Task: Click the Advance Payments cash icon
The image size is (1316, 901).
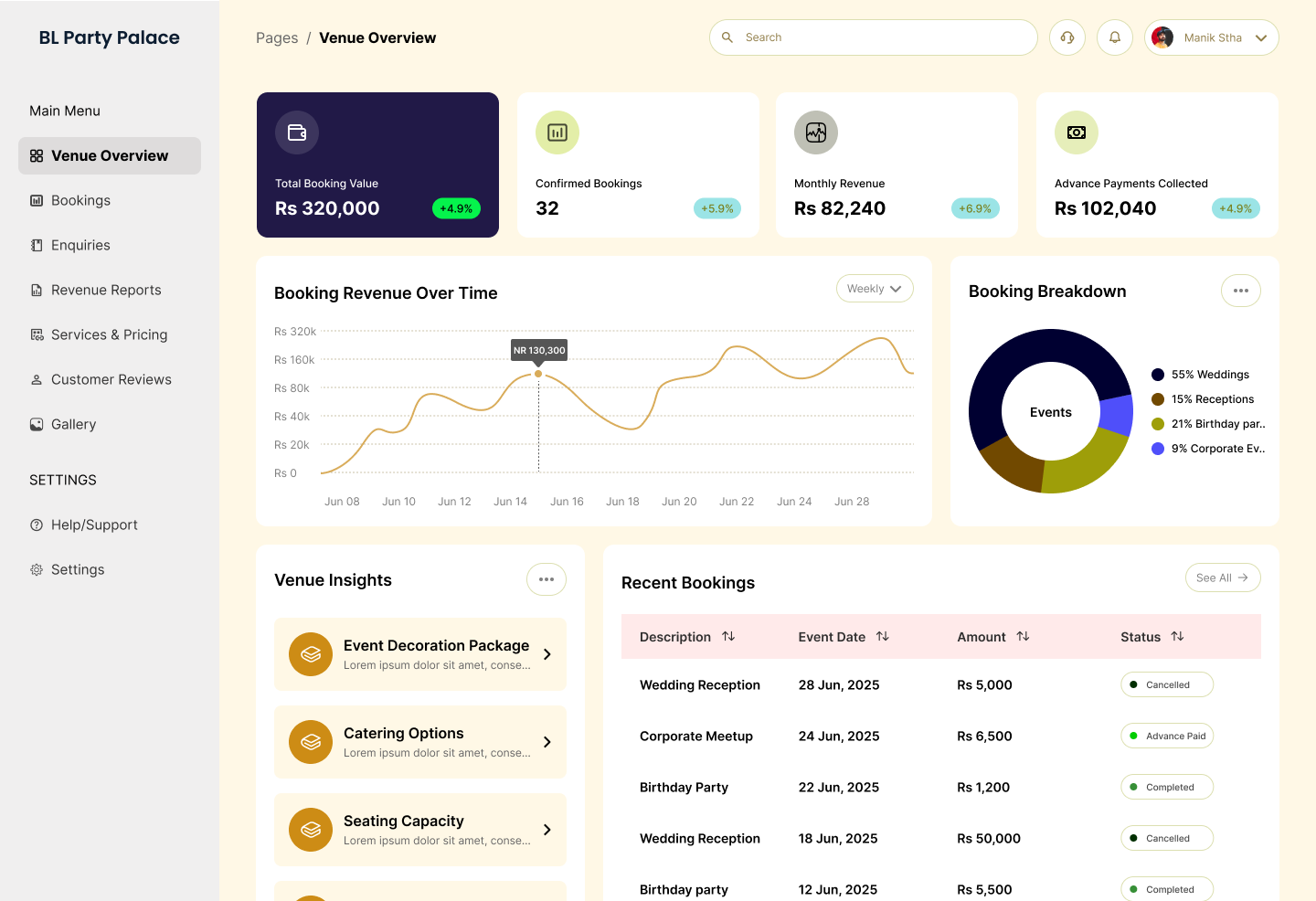Action: (x=1076, y=132)
